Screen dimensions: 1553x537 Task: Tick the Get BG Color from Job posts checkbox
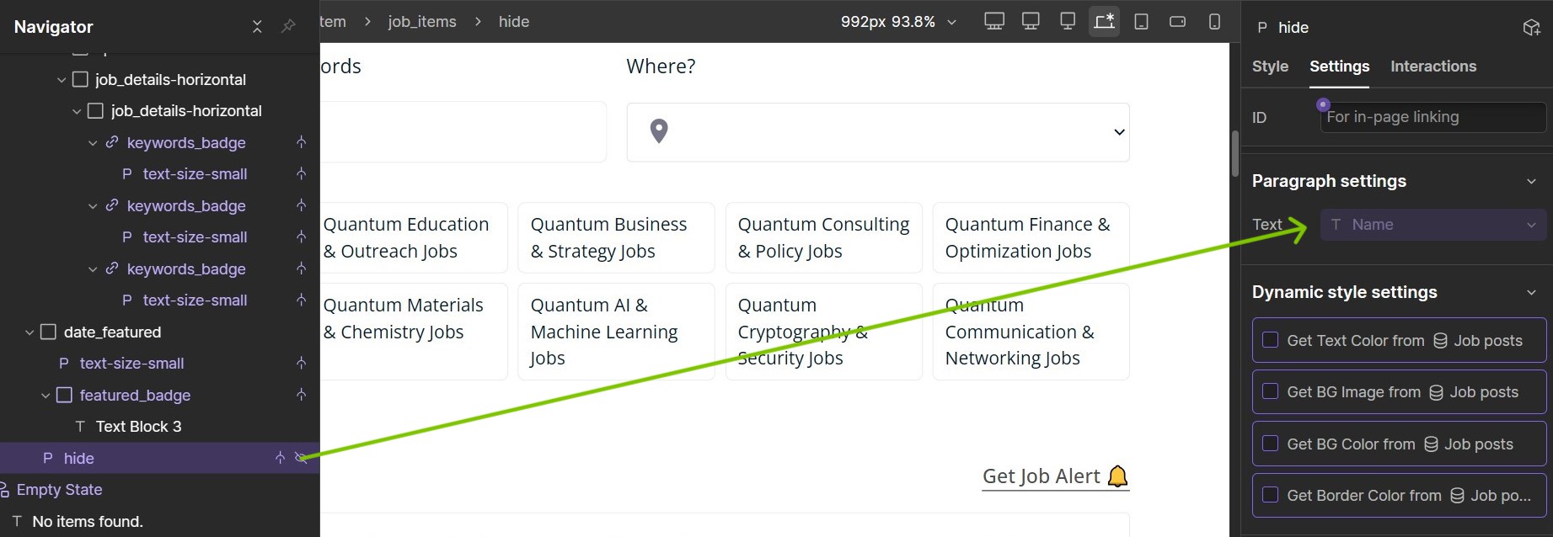coord(1270,444)
